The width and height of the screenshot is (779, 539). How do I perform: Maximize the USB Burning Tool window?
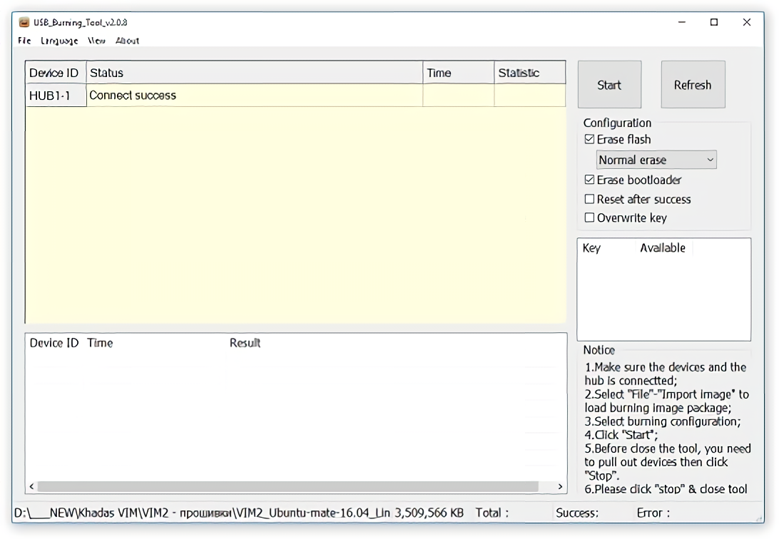click(x=714, y=22)
